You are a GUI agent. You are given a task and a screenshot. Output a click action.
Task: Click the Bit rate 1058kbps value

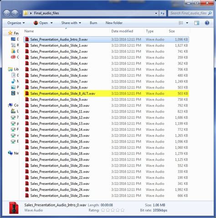click(160, 210)
